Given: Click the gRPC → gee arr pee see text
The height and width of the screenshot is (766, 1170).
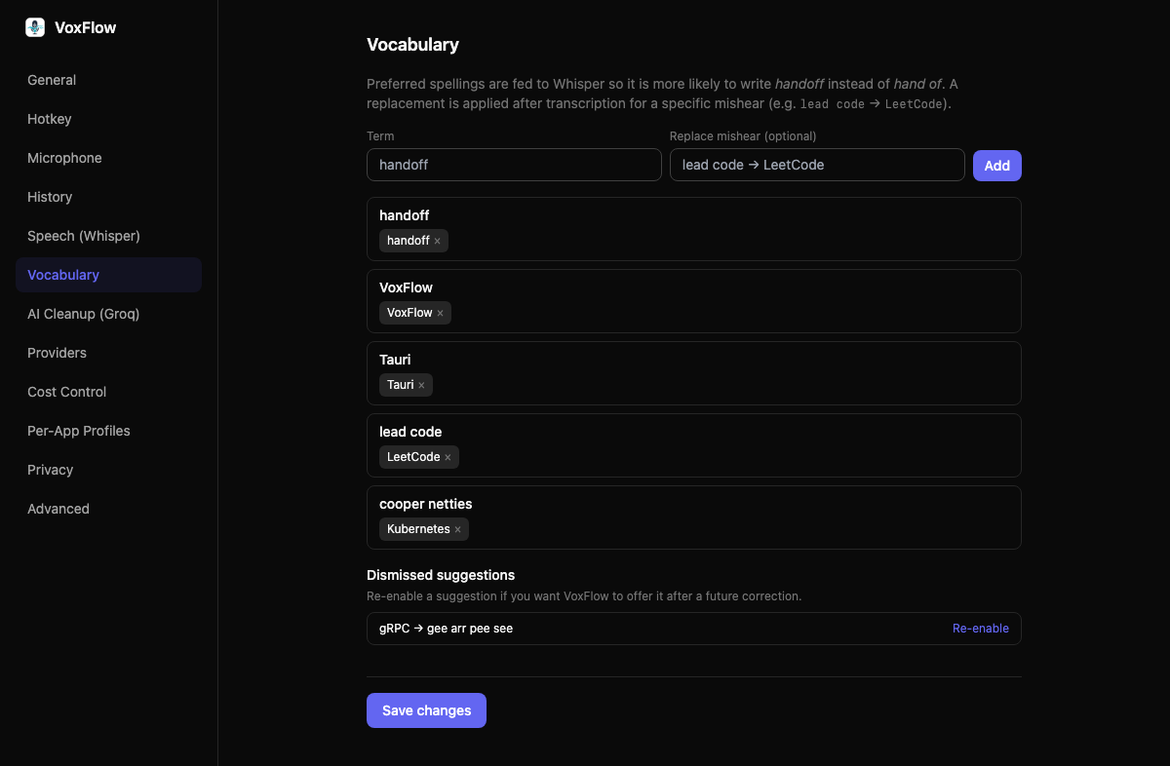Looking at the screenshot, I should 446,629.
